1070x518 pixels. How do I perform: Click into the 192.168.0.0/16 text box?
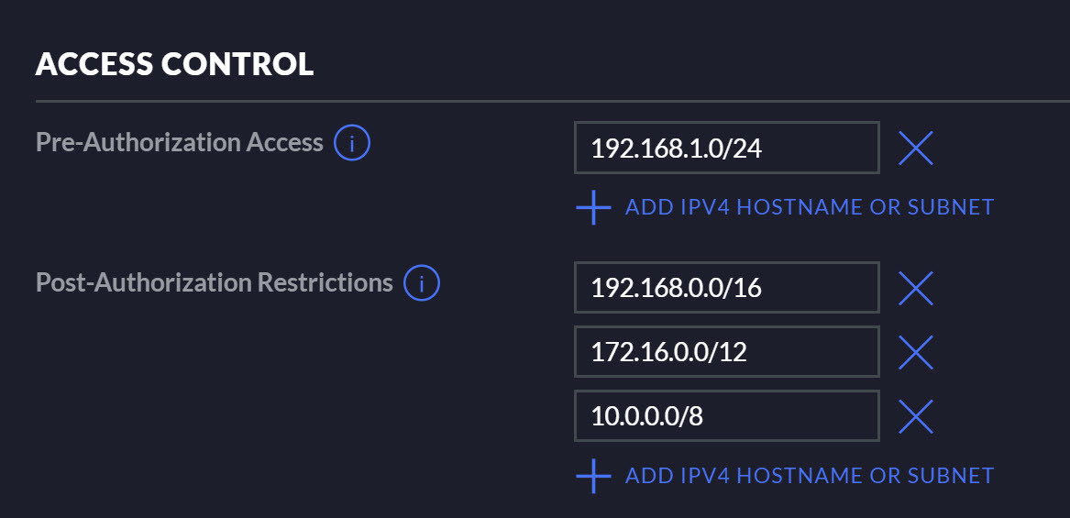point(726,288)
